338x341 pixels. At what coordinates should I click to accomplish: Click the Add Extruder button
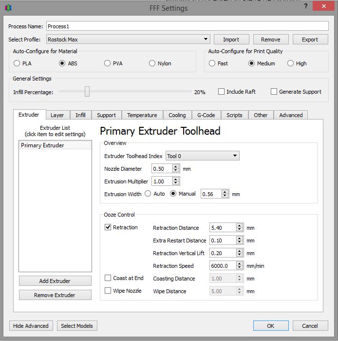click(x=55, y=281)
